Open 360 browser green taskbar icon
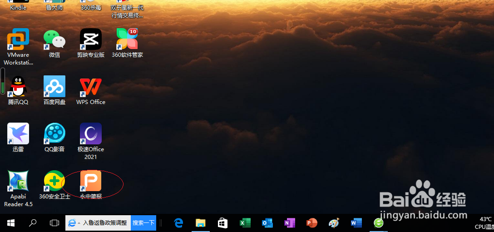This screenshot has width=494, height=232. pos(378,223)
